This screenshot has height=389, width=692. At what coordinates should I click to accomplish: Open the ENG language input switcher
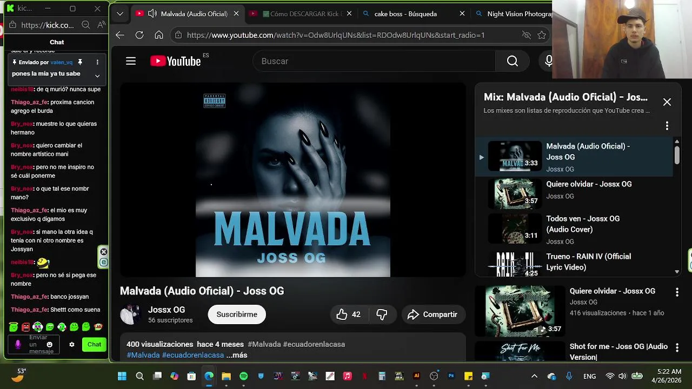pyautogui.click(x=590, y=376)
